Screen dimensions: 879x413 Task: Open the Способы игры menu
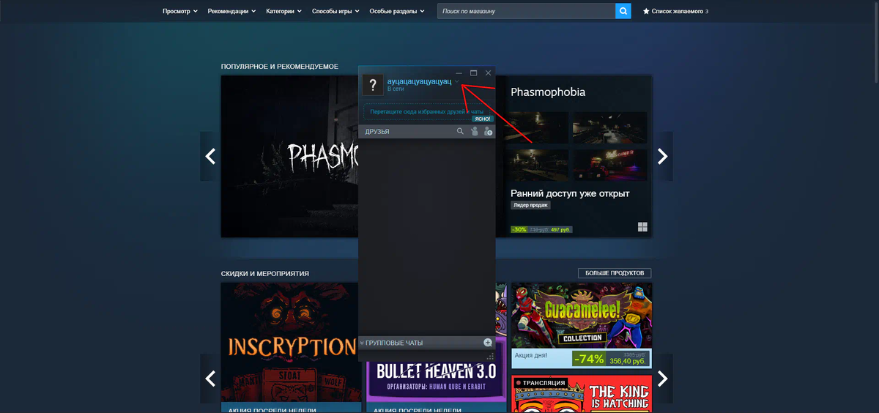[336, 12]
